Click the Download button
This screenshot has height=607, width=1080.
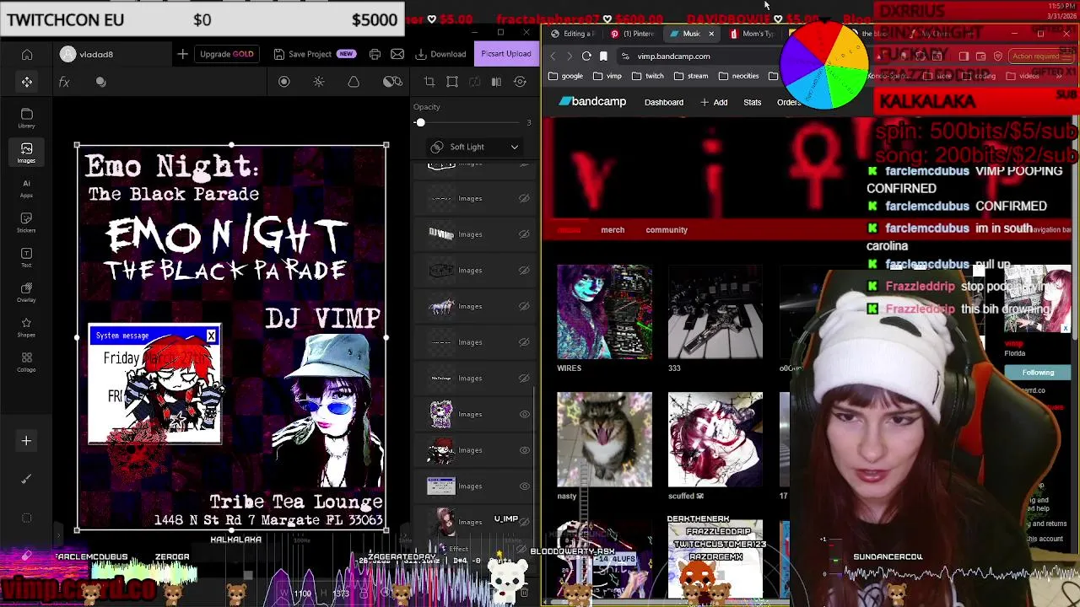click(440, 54)
